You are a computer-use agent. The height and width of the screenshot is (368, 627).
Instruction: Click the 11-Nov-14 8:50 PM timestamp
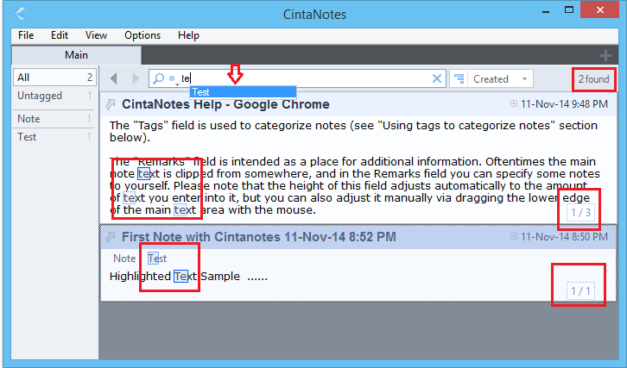[564, 237]
